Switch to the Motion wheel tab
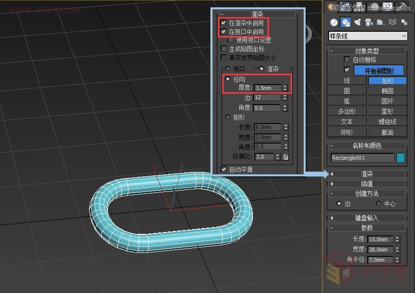This screenshot has height=293, width=415. [374, 6]
